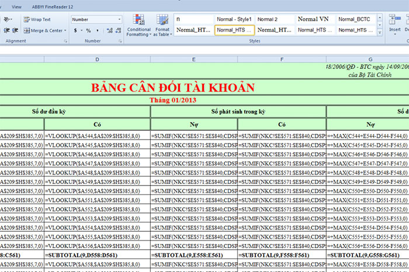Click the 'Nợ' header in column G

click(x=368, y=124)
